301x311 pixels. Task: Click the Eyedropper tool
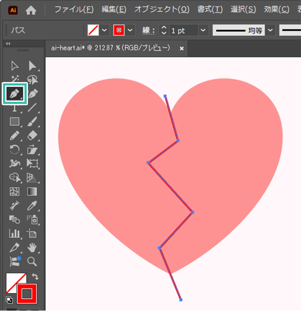32,206
